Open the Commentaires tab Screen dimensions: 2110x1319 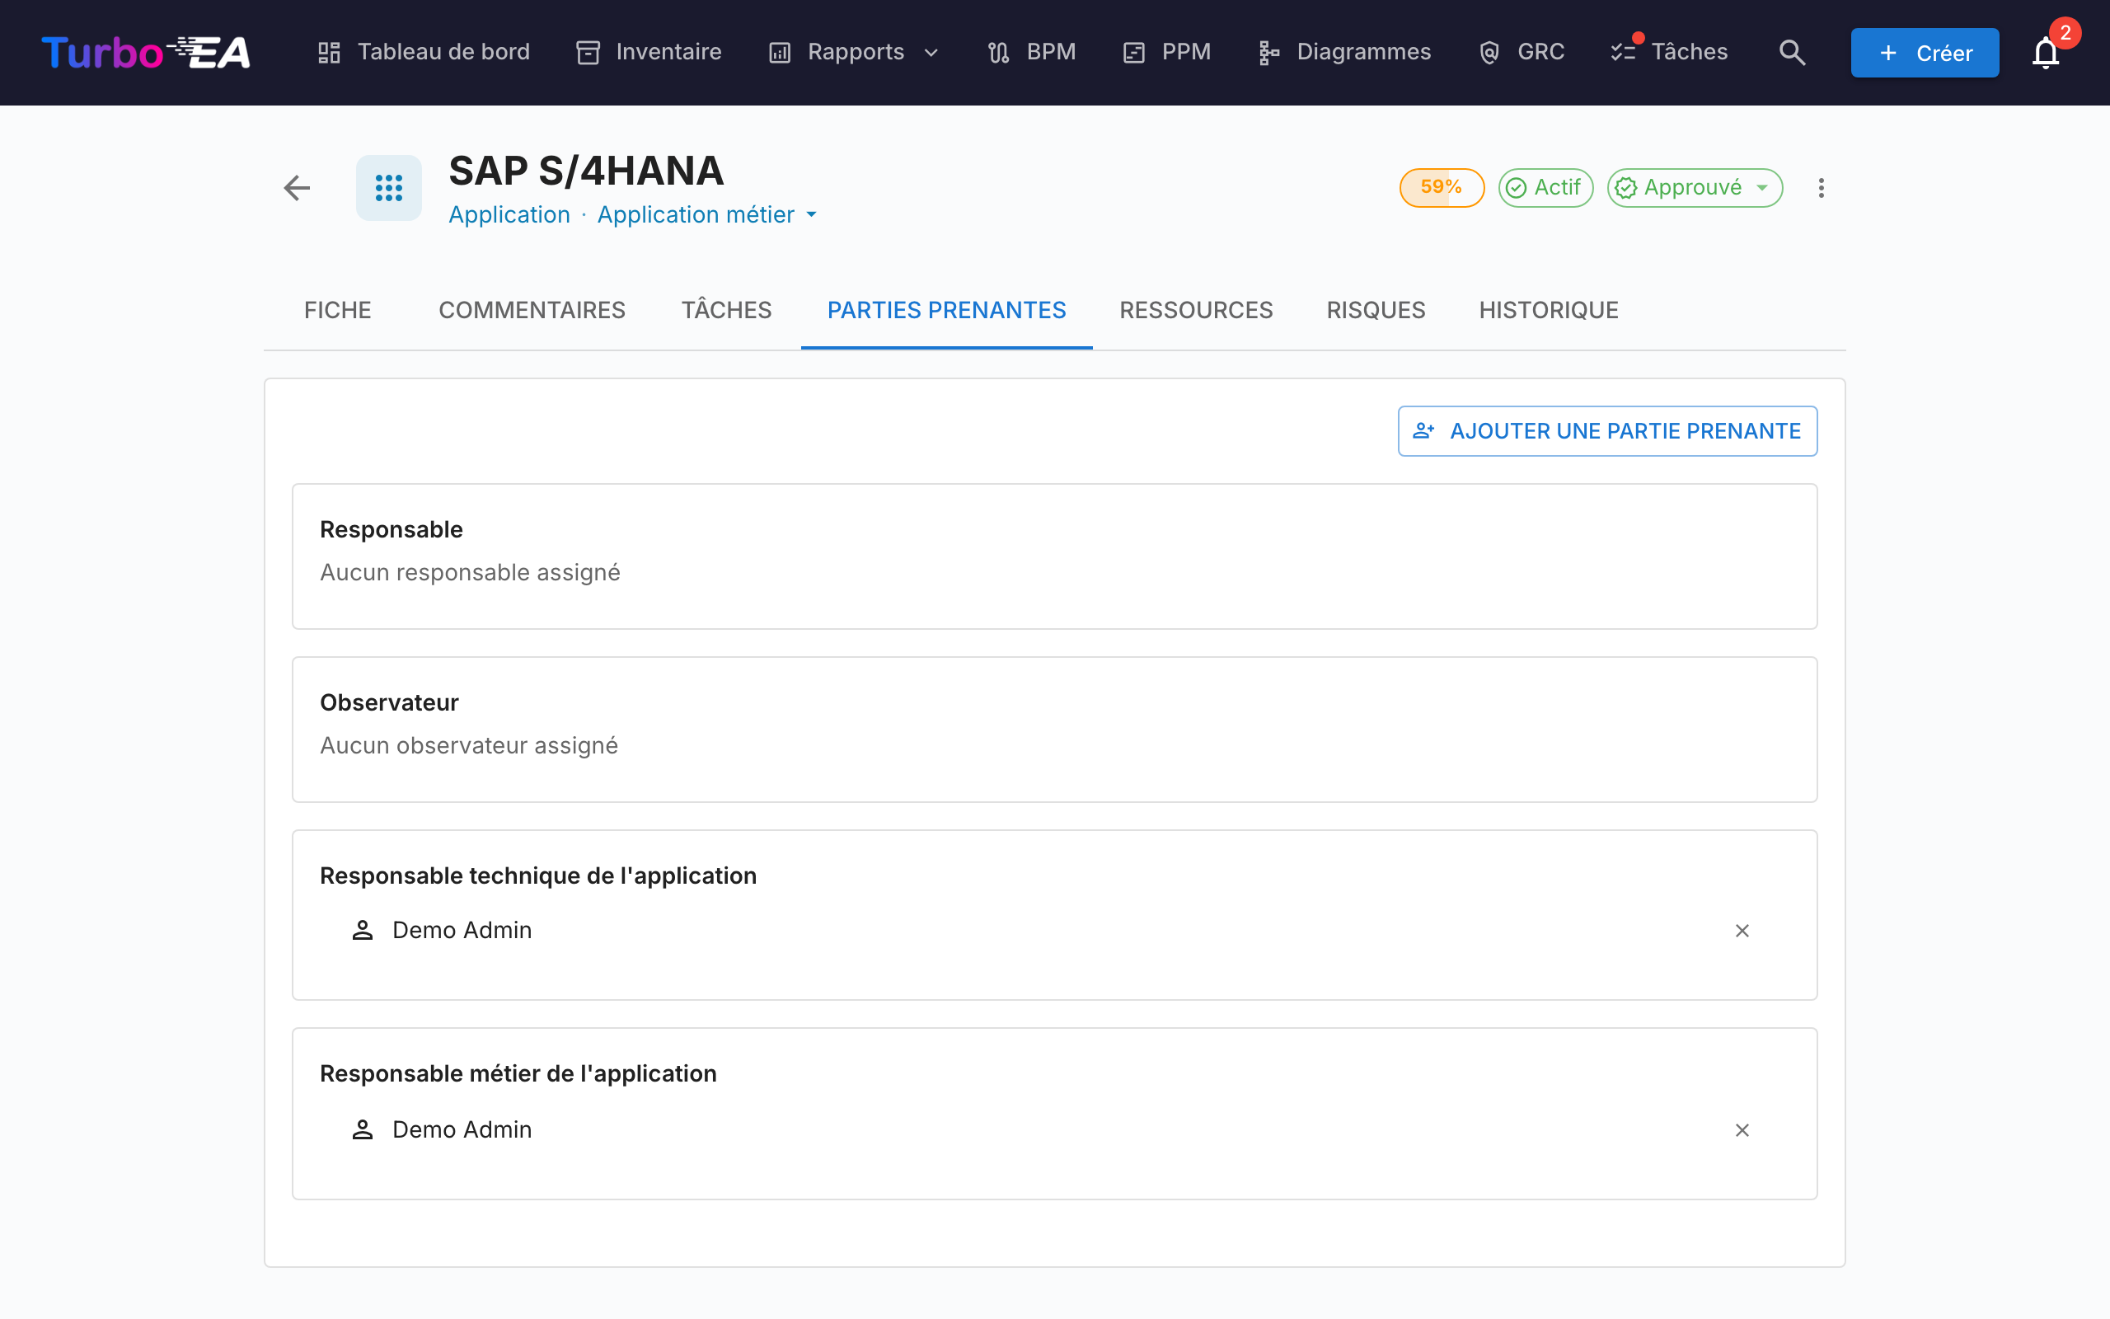pyautogui.click(x=532, y=310)
